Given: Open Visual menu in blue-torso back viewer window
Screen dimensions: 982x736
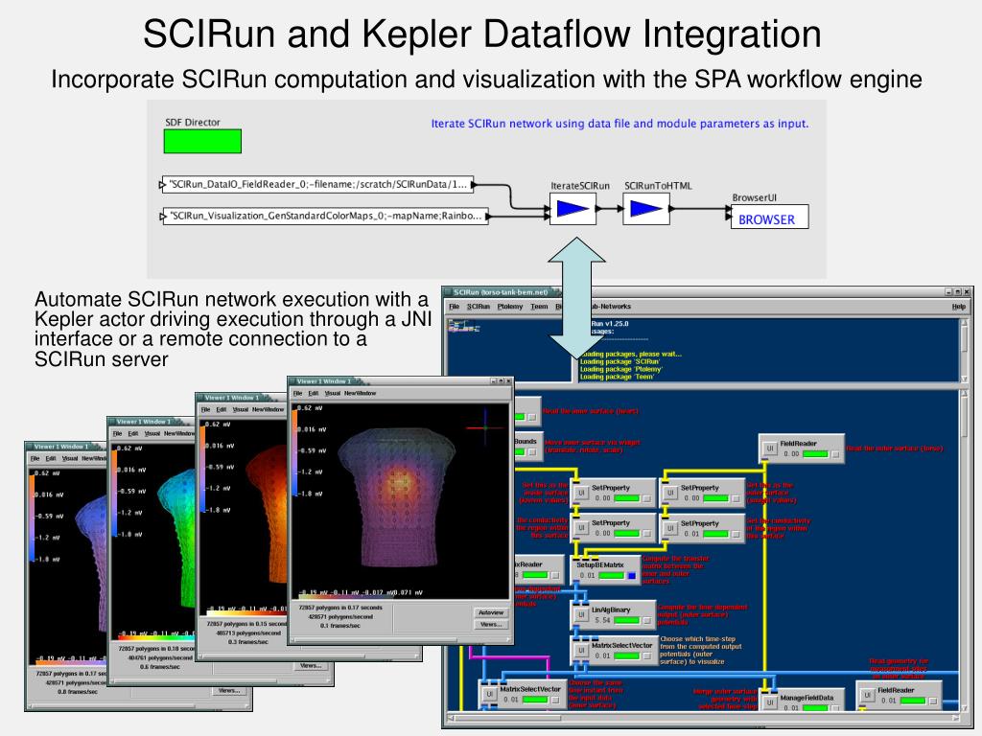Looking at the screenshot, I should point(69,459).
